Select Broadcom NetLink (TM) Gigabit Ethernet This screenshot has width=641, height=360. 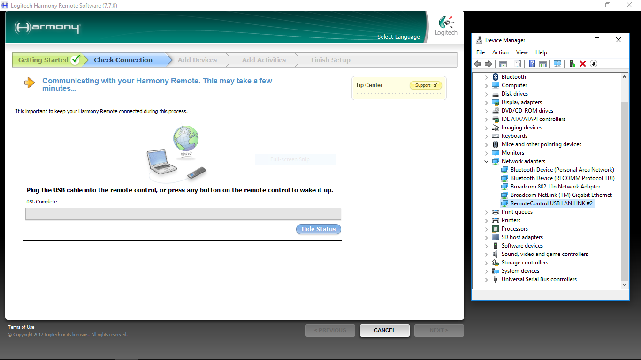(561, 195)
